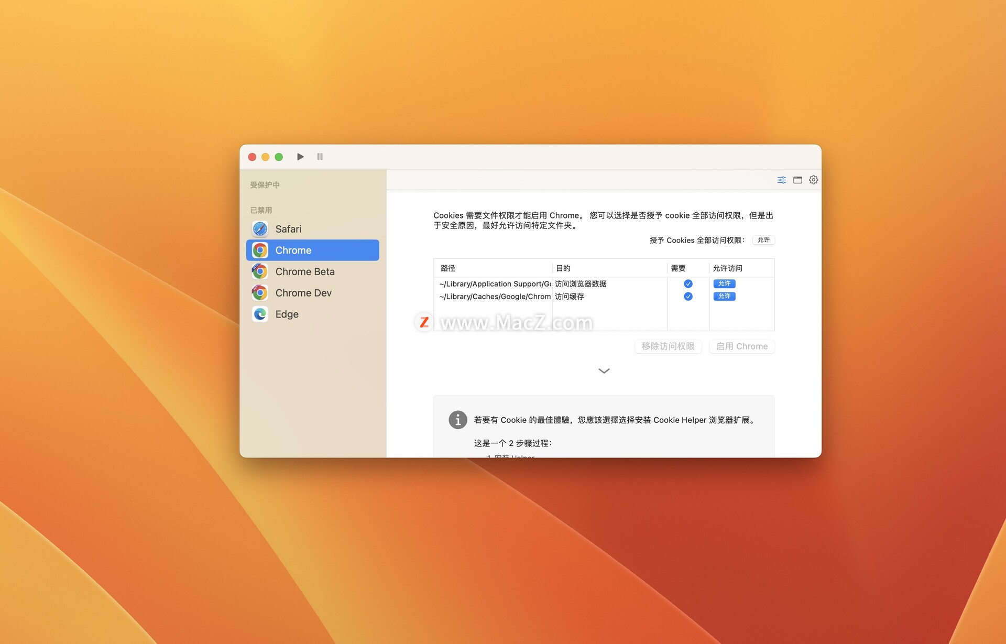Viewport: 1006px width, 644px height.
Task: Select Chrome Beta in the sidebar
Action: [x=313, y=271]
